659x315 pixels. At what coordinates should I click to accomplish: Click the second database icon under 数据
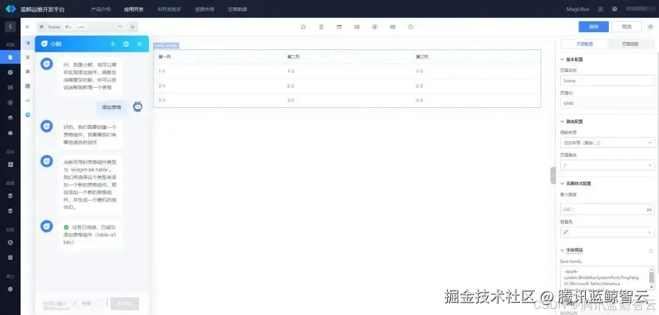click(x=10, y=211)
